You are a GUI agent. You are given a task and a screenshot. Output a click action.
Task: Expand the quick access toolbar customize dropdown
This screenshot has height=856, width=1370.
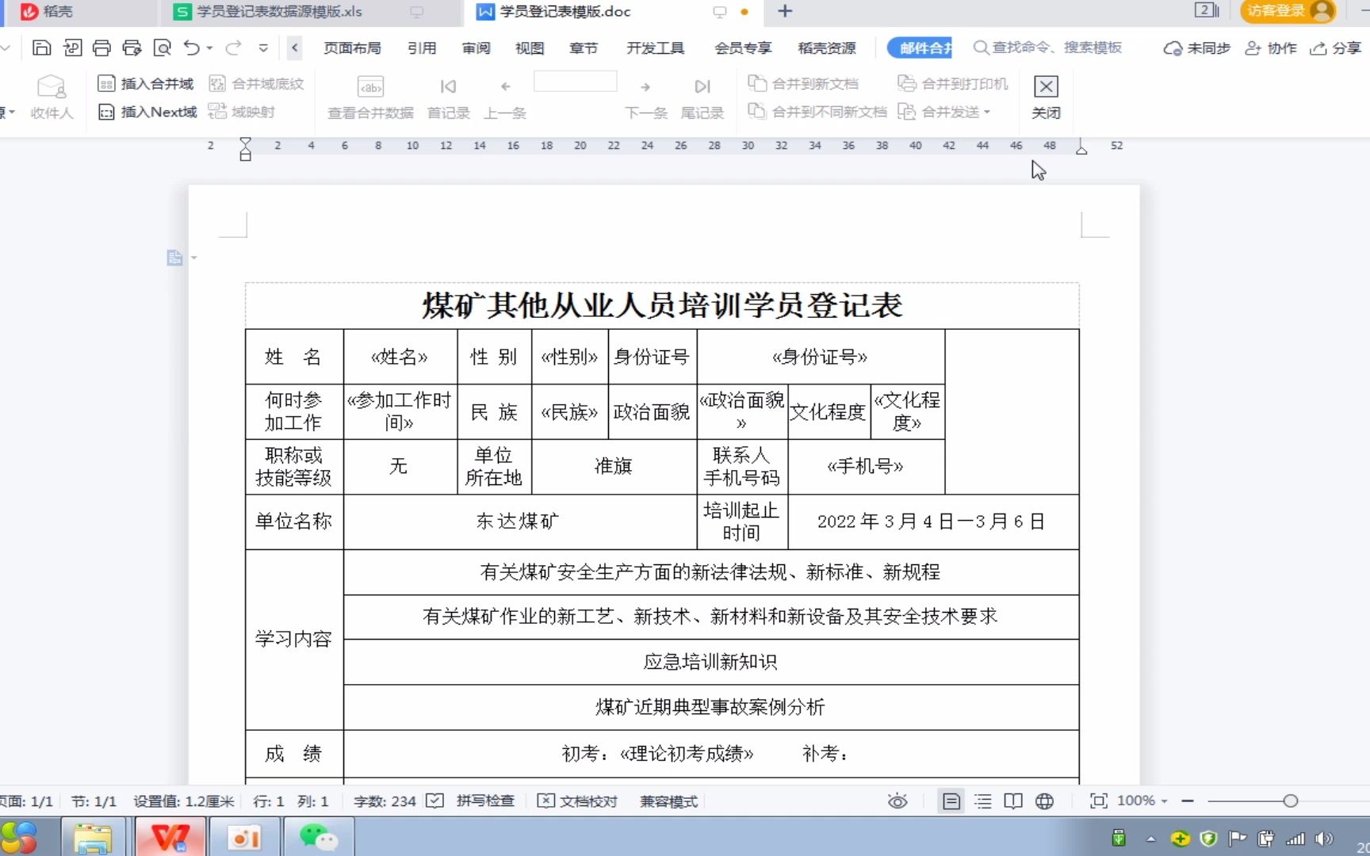[263, 48]
